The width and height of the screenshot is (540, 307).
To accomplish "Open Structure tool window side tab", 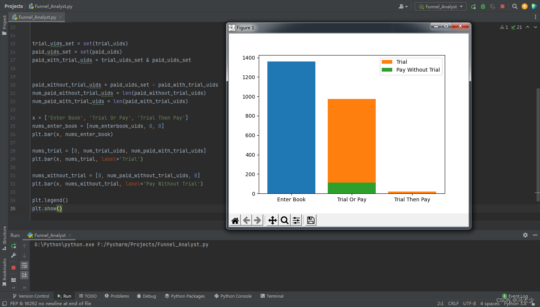I will (4, 238).
